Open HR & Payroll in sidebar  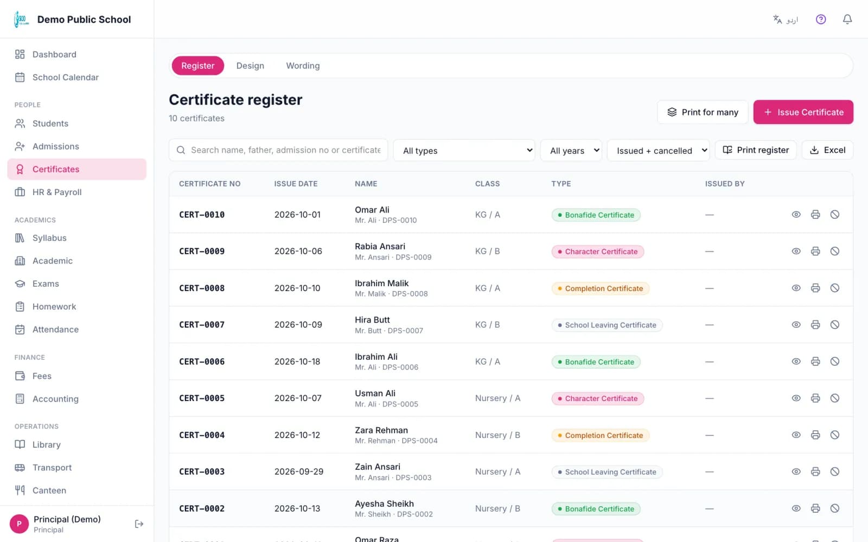76,192
